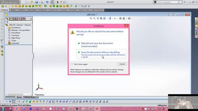The image size is (198, 111).
Task: Open the dropdown arrow beside Print
Action: coord(44,2)
